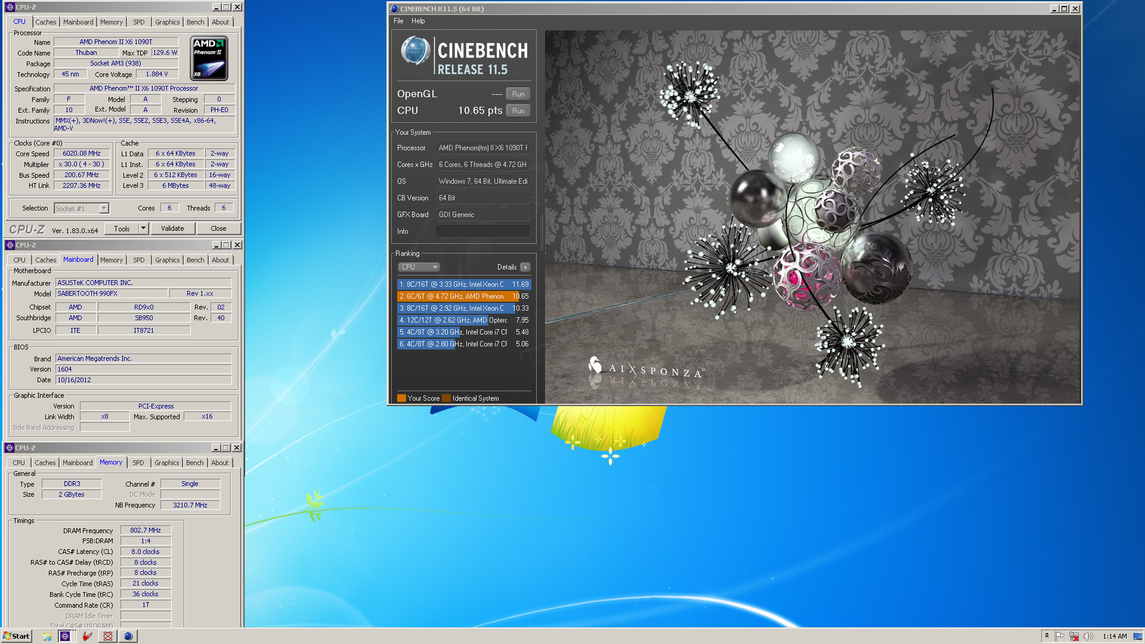
Task: Select CPU tab in bottom CPU-Z window
Action: 19,463
